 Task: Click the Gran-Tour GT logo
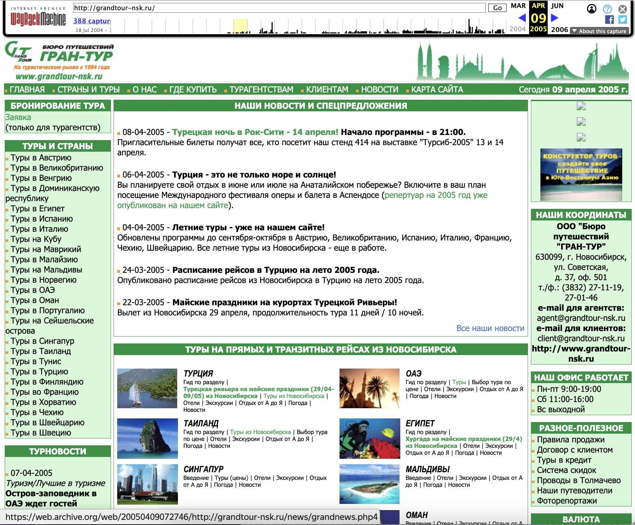tap(59, 60)
